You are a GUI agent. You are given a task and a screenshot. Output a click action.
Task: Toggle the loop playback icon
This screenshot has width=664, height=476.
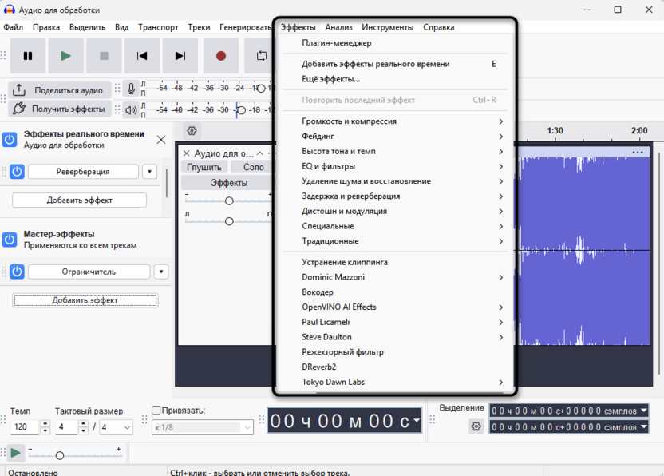point(261,56)
